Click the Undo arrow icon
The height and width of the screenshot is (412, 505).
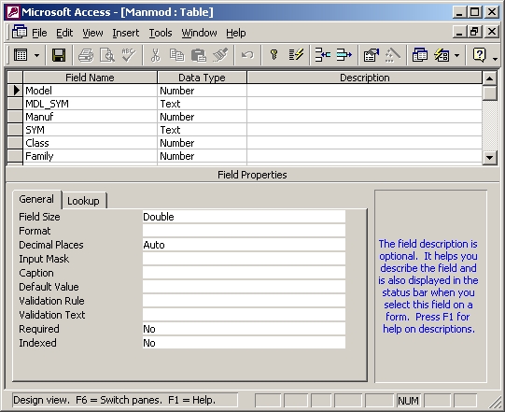(x=247, y=55)
